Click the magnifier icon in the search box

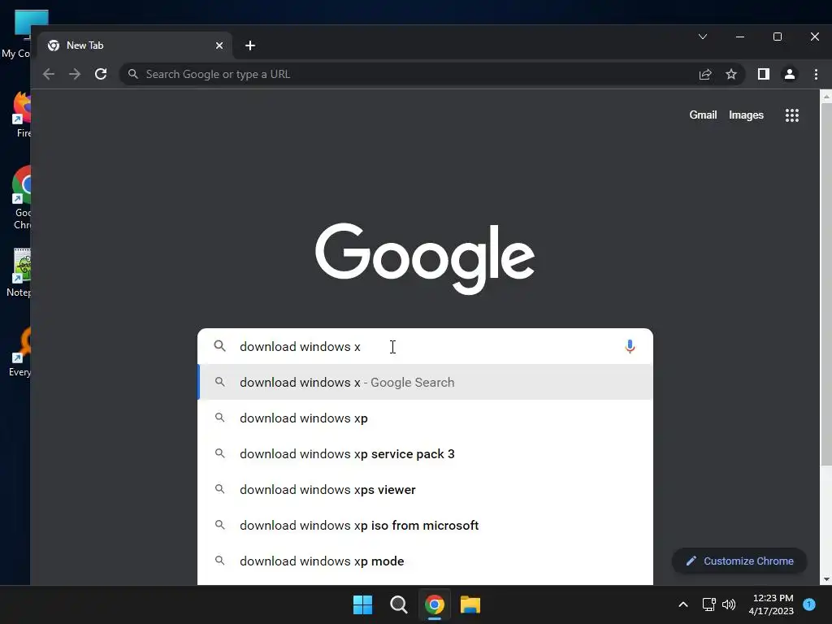click(219, 346)
